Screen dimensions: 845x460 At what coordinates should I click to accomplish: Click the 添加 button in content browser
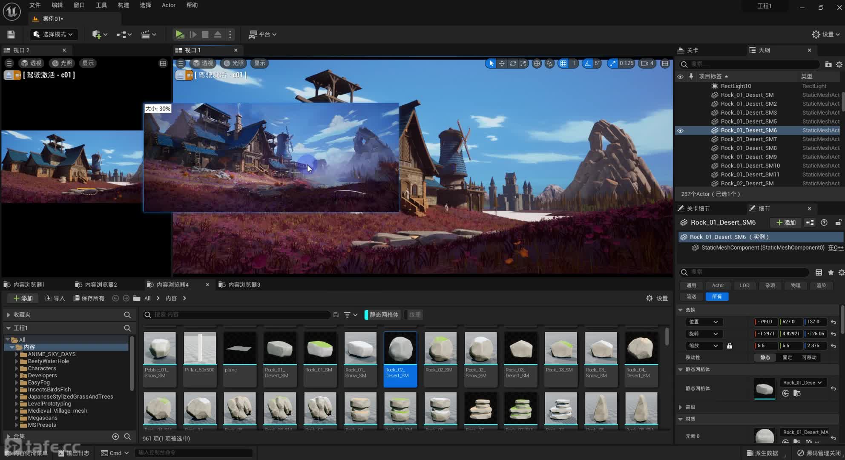23,298
